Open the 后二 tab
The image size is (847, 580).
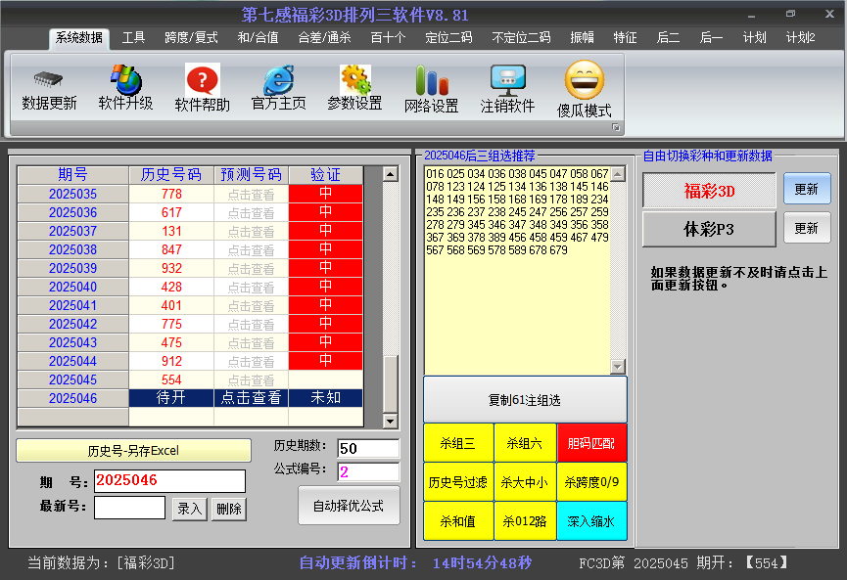tap(668, 38)
